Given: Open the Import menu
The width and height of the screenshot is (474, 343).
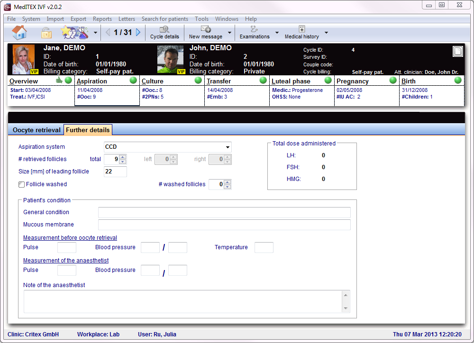Looking at the screenshot, I should click(x=55, y=19).
